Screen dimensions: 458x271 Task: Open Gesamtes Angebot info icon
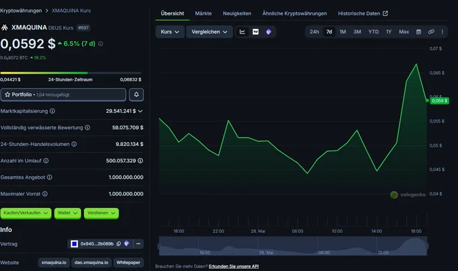[50, 177]
